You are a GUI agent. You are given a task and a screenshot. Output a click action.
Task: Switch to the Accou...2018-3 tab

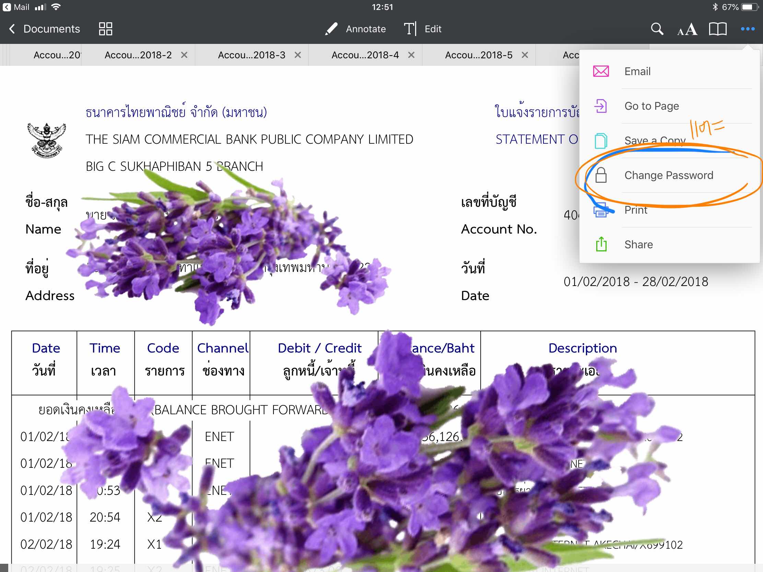(252, 55)
